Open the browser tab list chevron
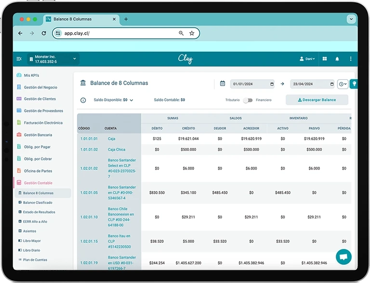Screen dimensions: 370x283 [x=351, y=19]
